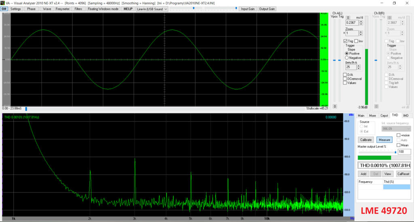Enable the +noise checkbox
This screenshot has width=414, height=222.
point(399,135)
